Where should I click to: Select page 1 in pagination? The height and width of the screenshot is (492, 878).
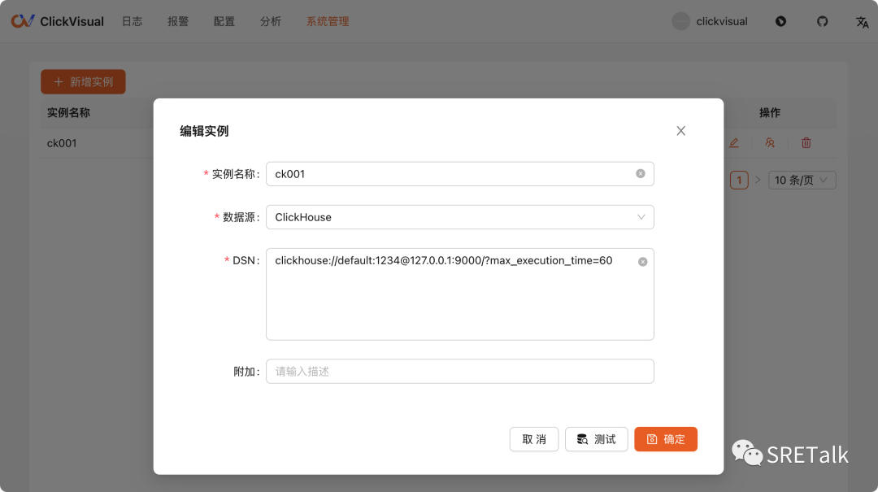pyautogui.click(x=739, y=180)
